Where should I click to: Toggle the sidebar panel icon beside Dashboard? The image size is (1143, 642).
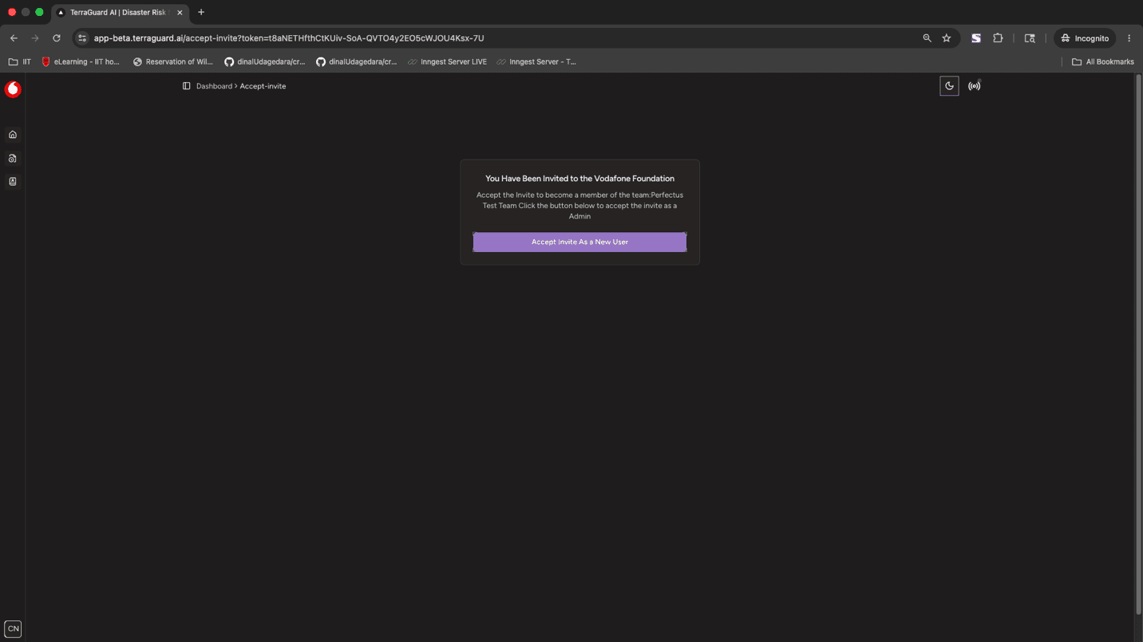click(x=186, y=86)
